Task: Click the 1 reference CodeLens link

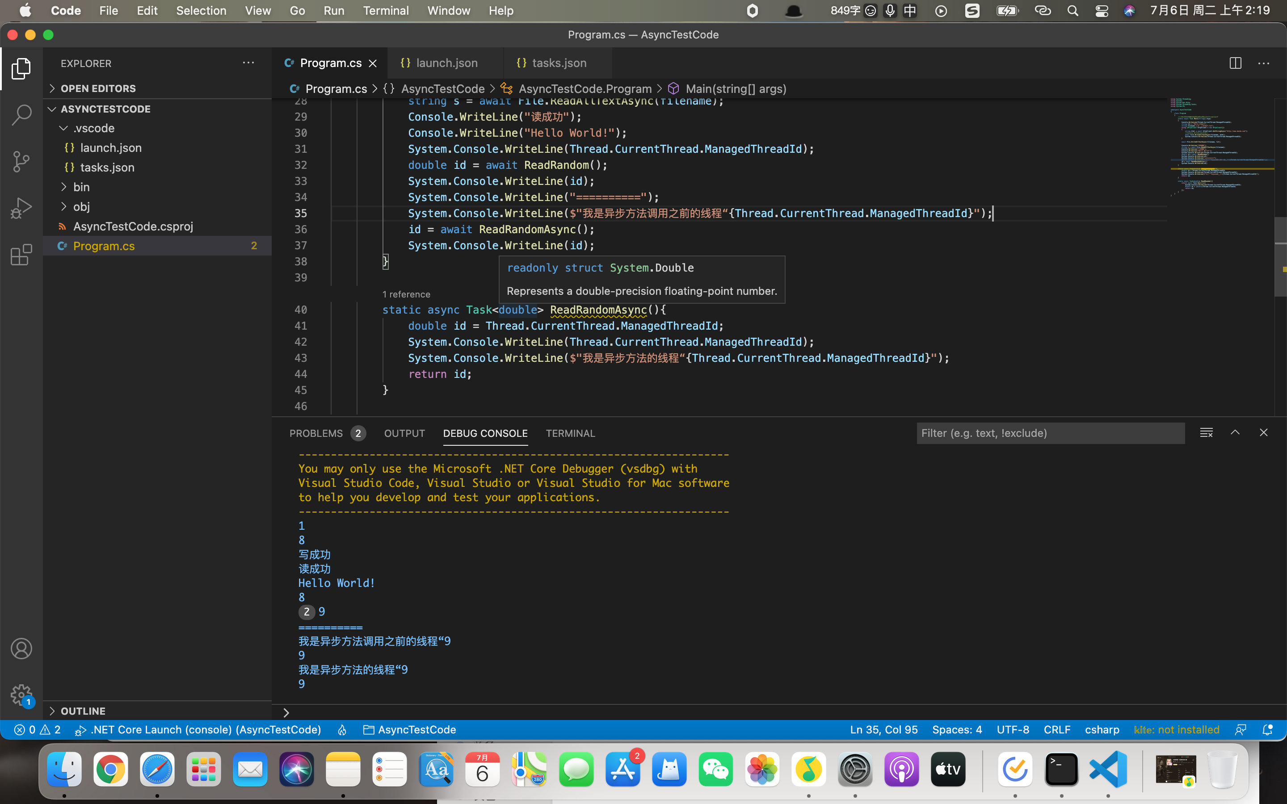Action: coord(406,295)
